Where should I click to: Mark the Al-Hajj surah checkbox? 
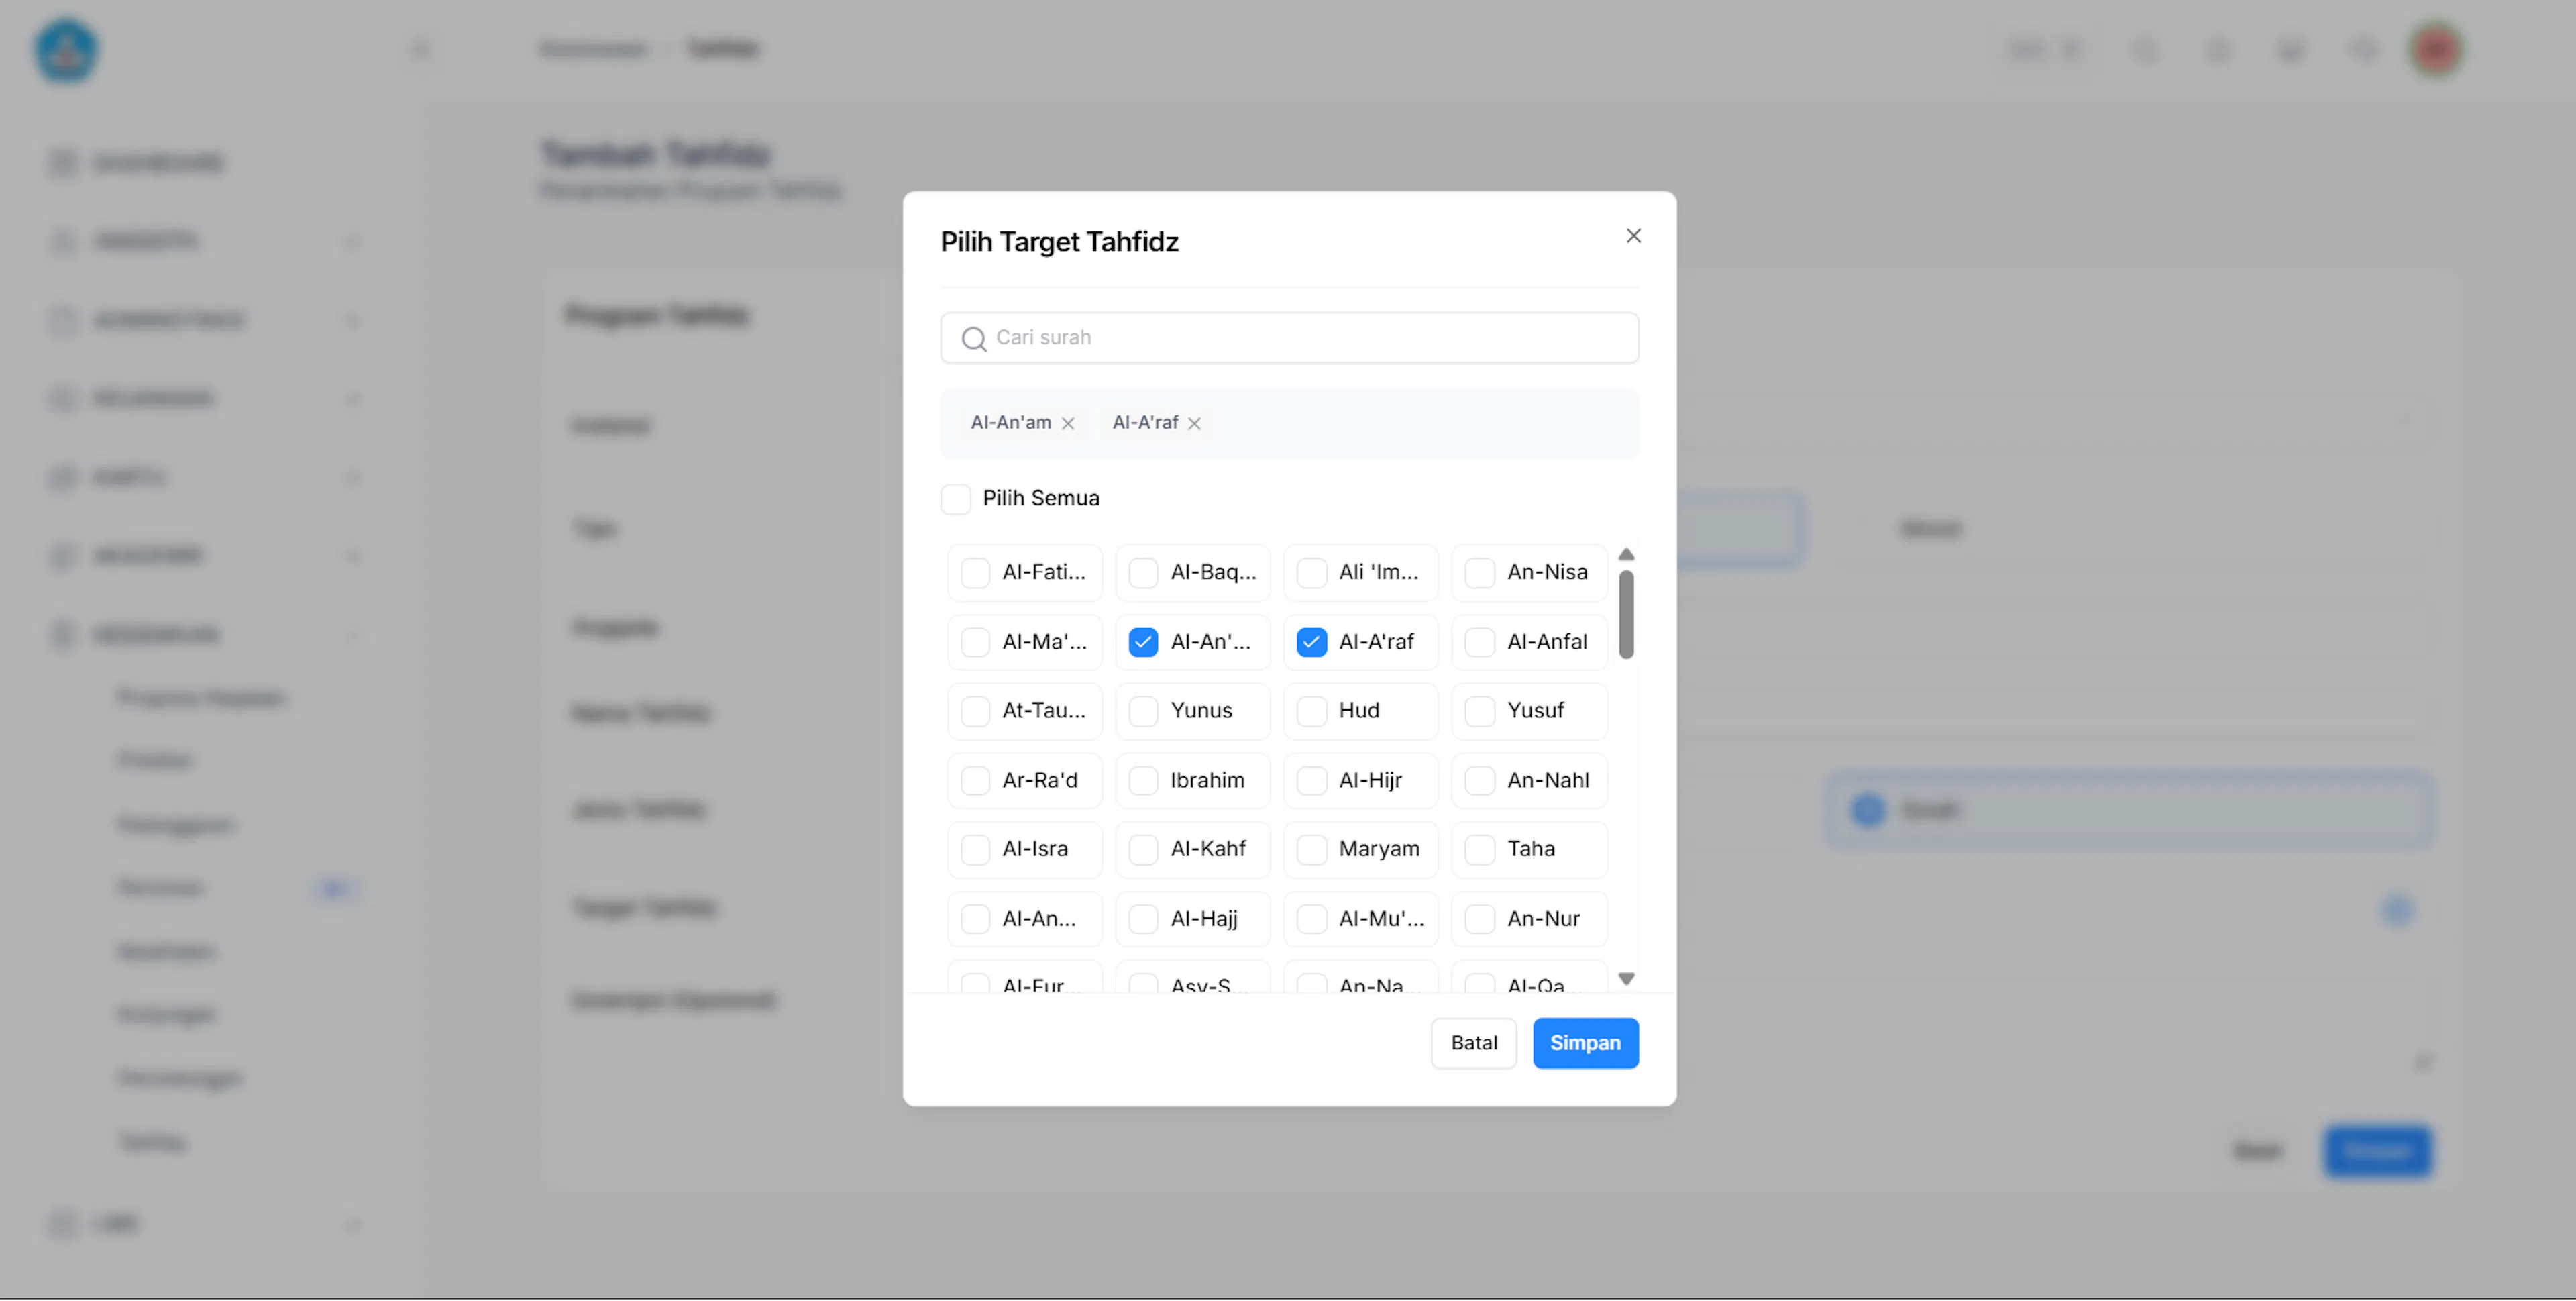click(x=1143, y=919)
